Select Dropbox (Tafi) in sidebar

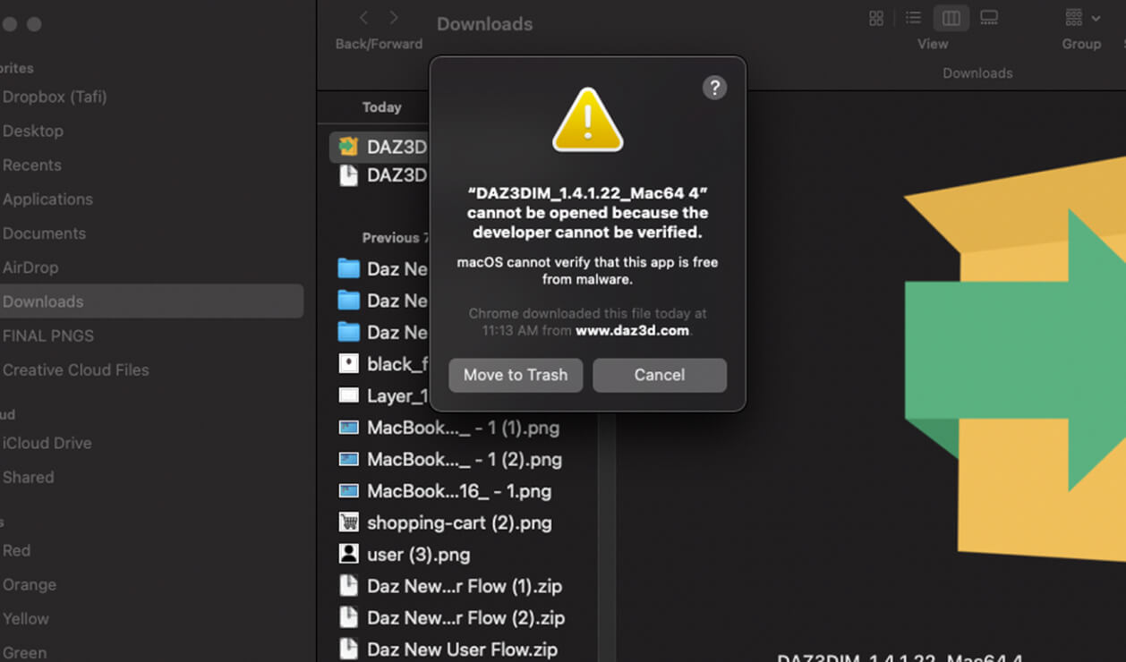55,97
